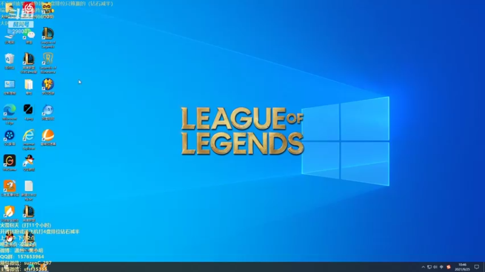Launch the Legends of Runeterra shortcut
485x272 pixels.
(x=48, y=63)
